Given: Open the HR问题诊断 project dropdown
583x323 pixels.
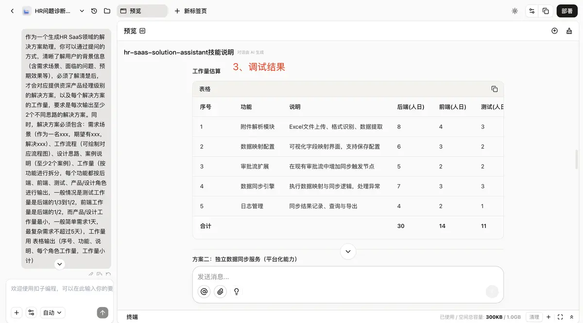Looking at the screenshot, I should tap(82, 11).
